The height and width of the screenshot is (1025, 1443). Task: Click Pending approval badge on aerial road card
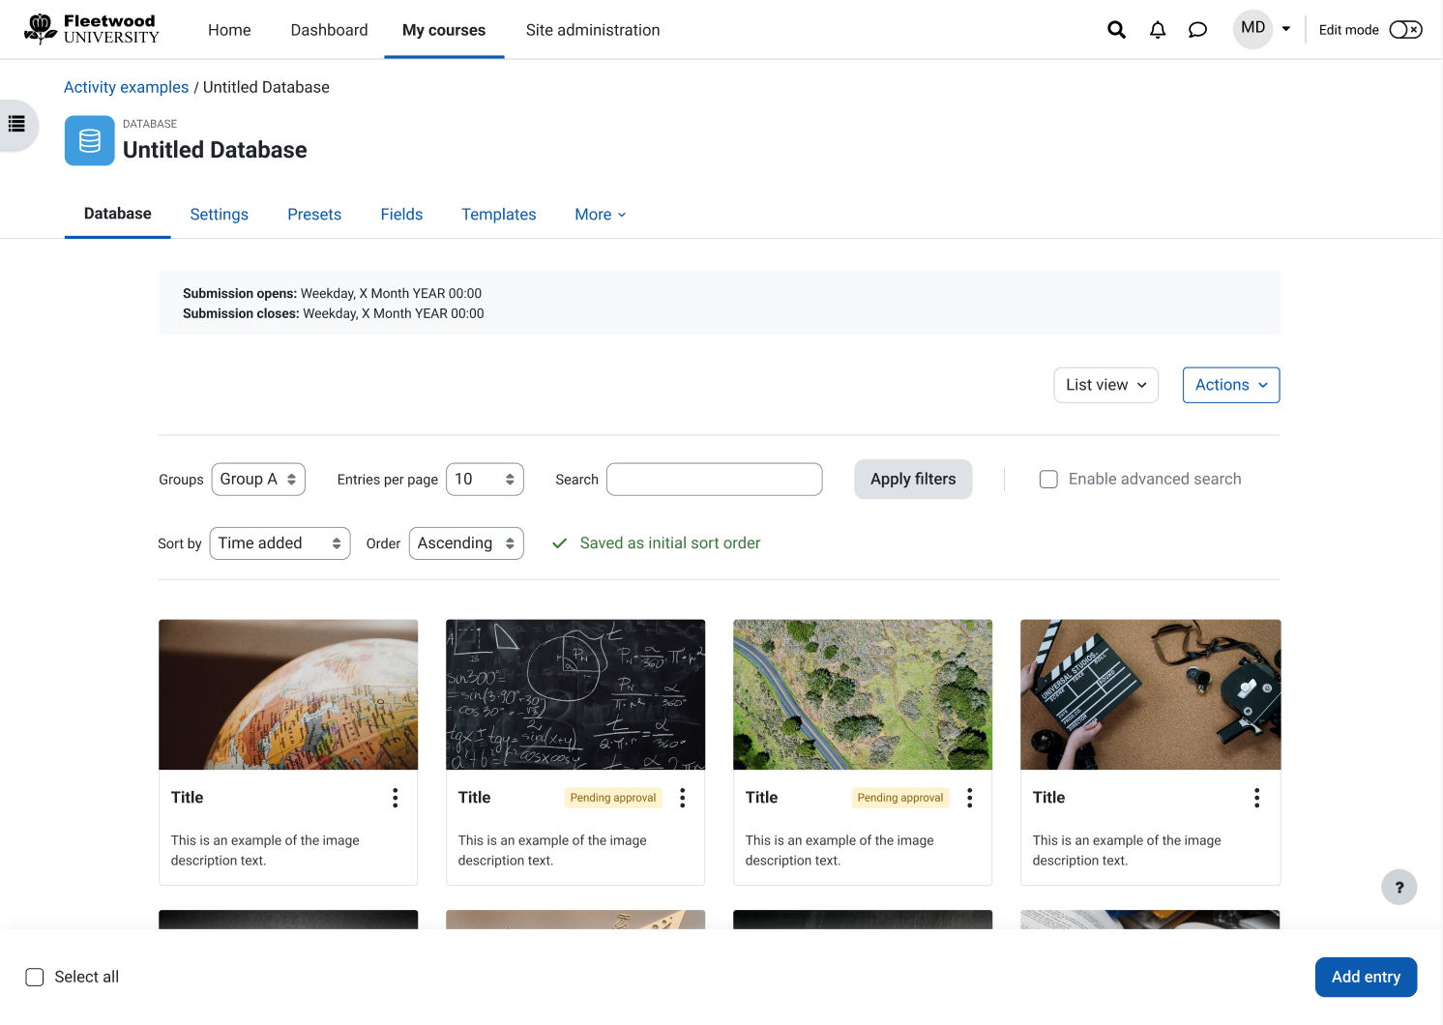pyautogui.click(x=900, y=798)
